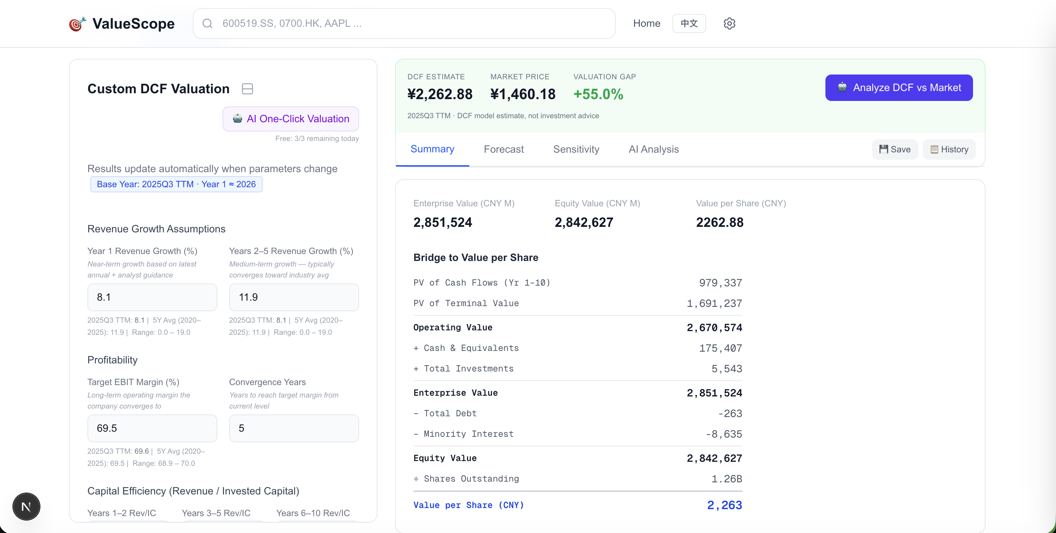This screenshot has width=1056, height=533.
Task: Open valuation History
Action: [948, 149]
